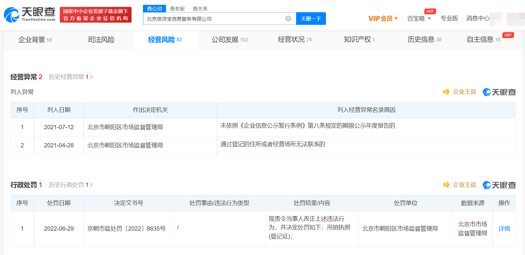Click the 列入经营异常名录原因 column header
525x255 pixels.
click(366, 110)
